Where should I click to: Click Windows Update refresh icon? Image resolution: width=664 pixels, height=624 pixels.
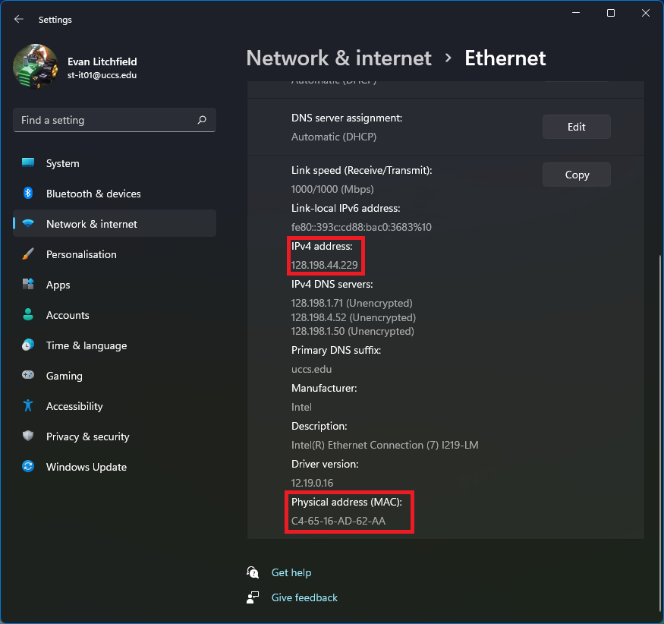click(28, 466)
